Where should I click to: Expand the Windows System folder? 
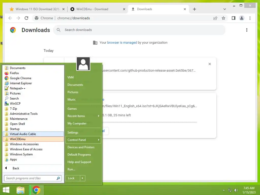point(33,154)
